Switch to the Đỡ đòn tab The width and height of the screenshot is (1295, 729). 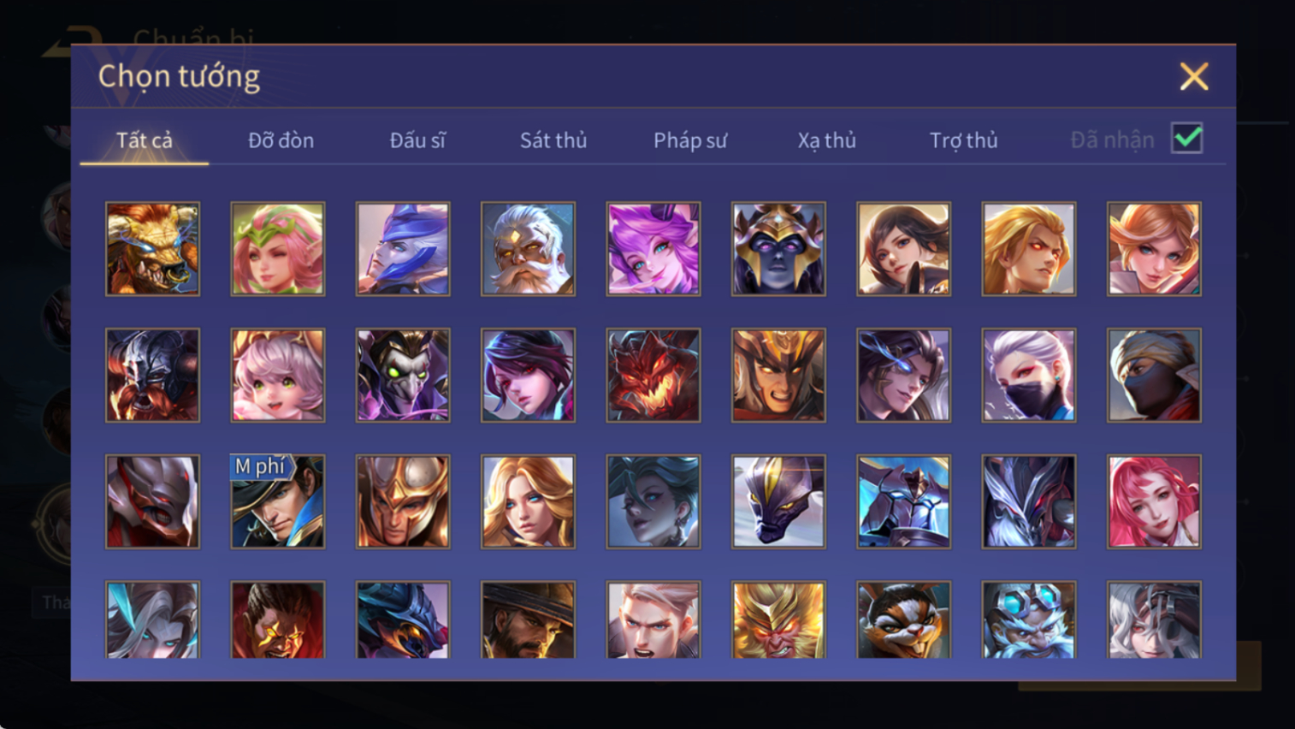pyautogui.click(x=281, y=140)
